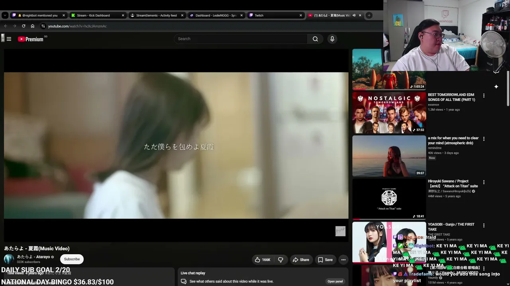Open more actions for this video
This screenshot has height=286, width=510.
coord(343,260)
